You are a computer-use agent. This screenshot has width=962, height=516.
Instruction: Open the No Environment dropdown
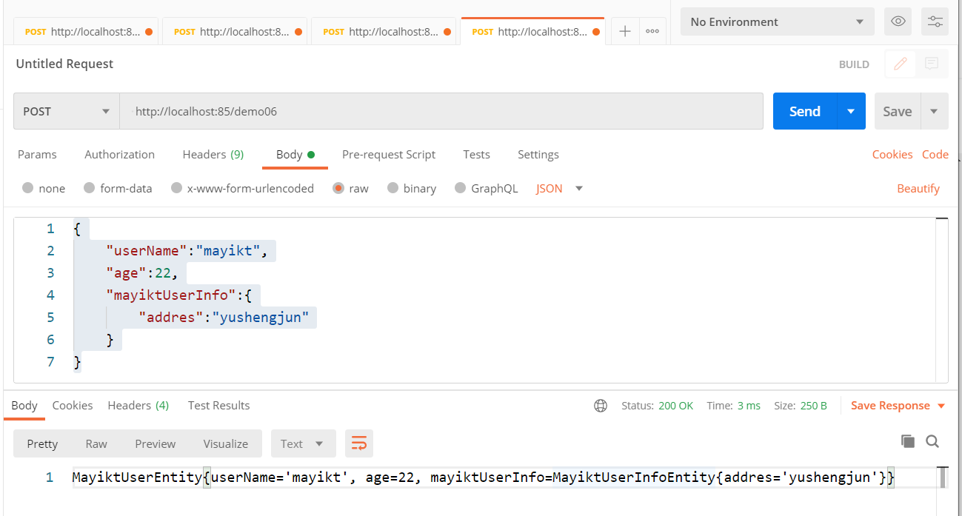777,21
